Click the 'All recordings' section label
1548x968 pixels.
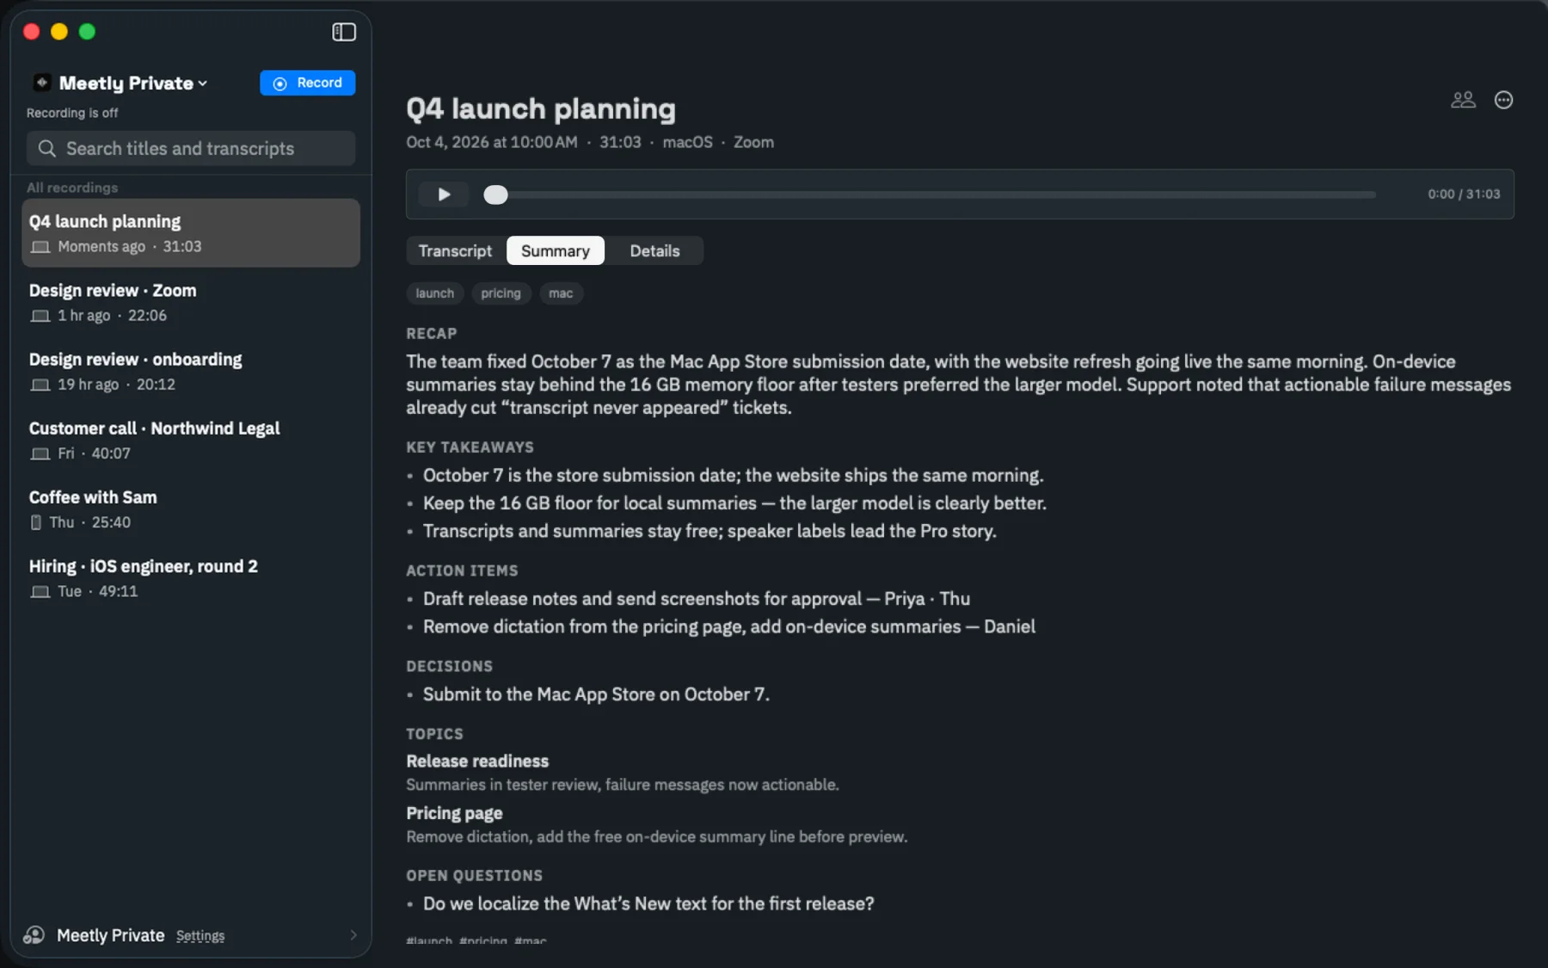pyautogui.click(x=72, y=188)
